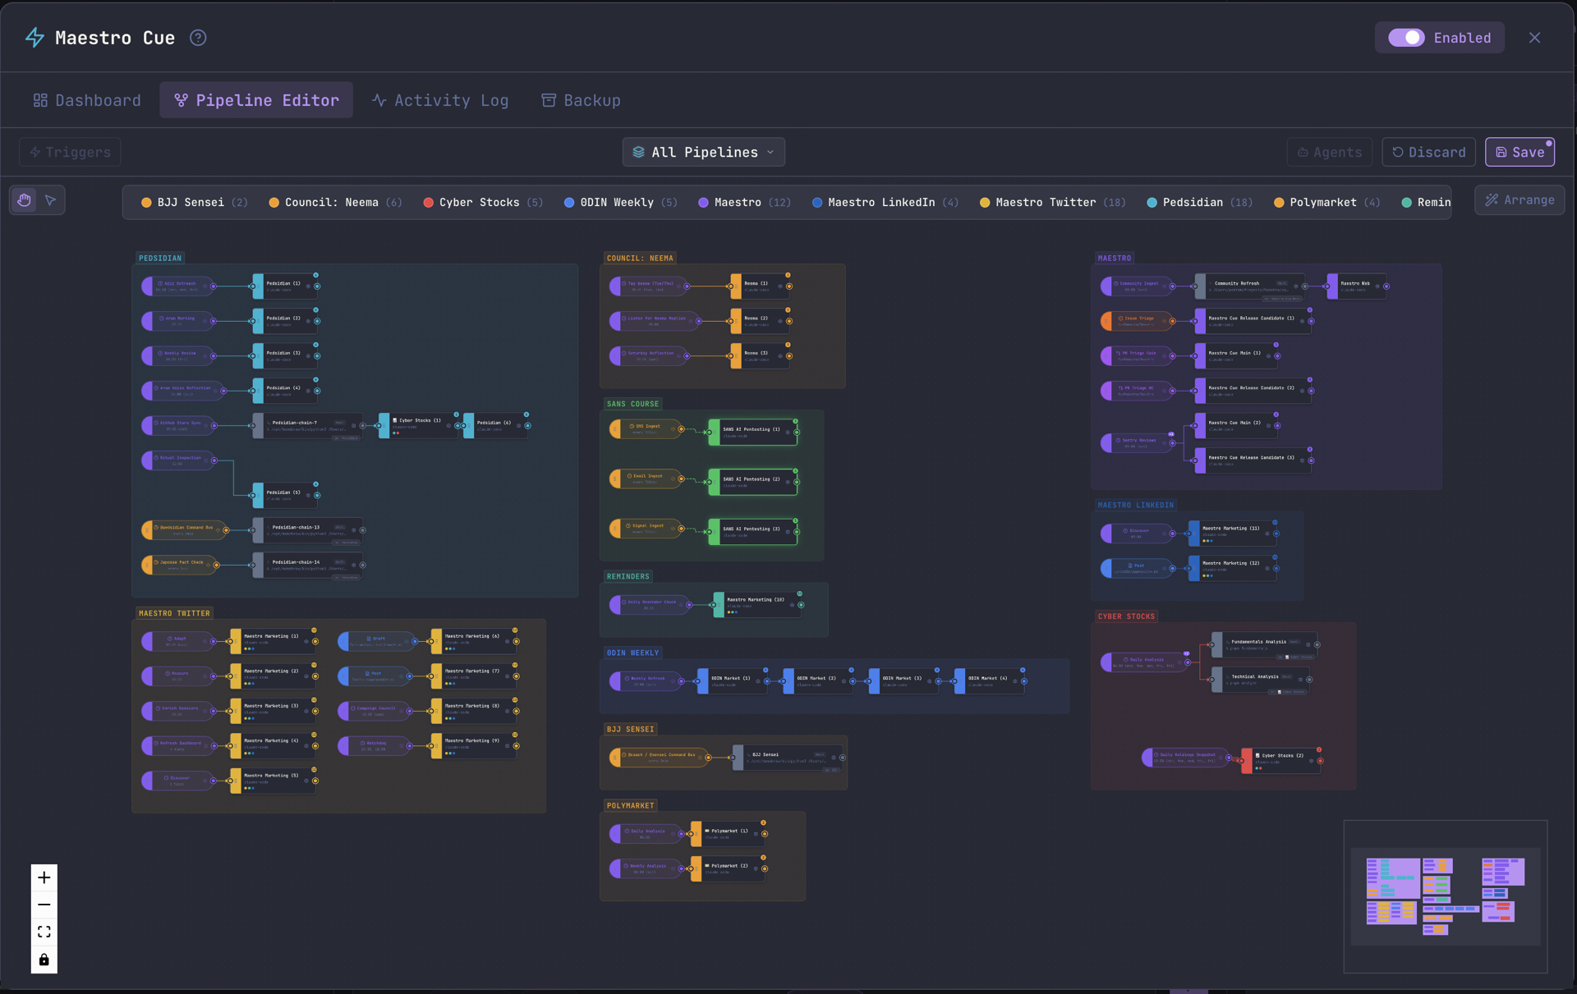Save the pipeline changes

(1520, 152)
